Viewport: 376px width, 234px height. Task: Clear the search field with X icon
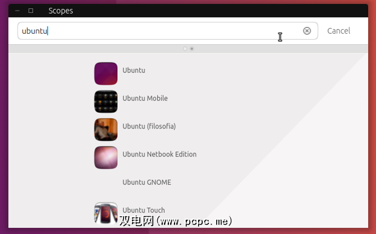pyautogui.click(x=307, y=31)
